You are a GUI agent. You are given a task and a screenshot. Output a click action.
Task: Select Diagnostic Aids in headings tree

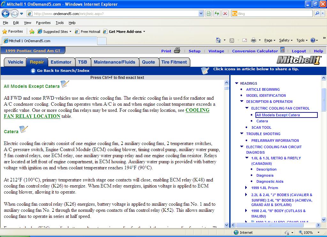click(270, 181)
